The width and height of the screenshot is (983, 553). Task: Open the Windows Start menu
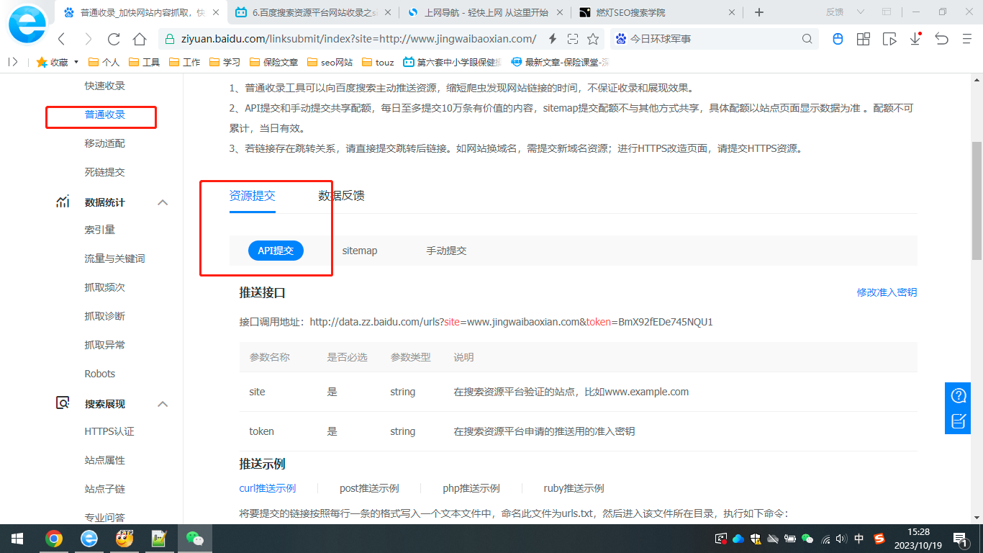point(17,539)
